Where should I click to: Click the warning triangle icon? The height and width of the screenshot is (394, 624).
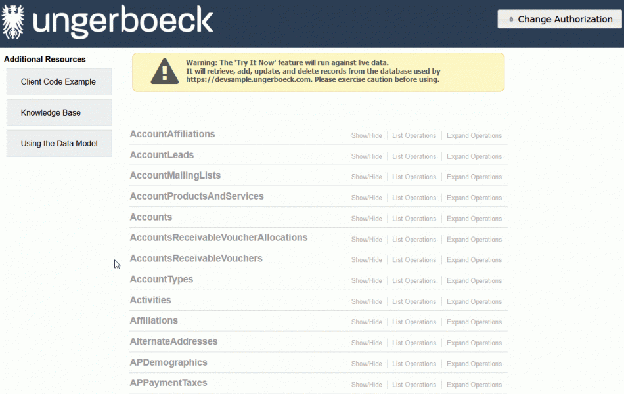[164, 71]
